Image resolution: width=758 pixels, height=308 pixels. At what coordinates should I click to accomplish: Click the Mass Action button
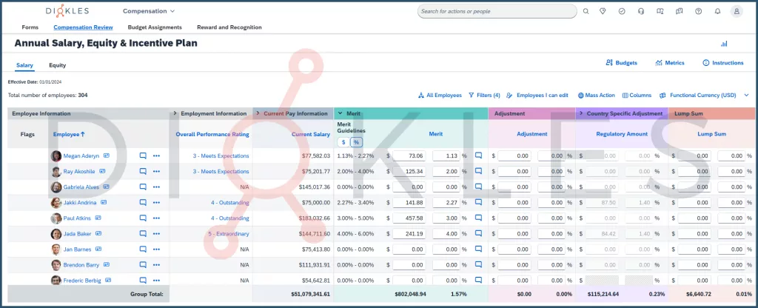click(596, 96)
